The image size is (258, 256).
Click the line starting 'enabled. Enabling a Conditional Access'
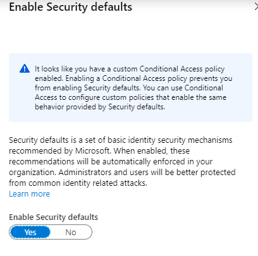133,78
